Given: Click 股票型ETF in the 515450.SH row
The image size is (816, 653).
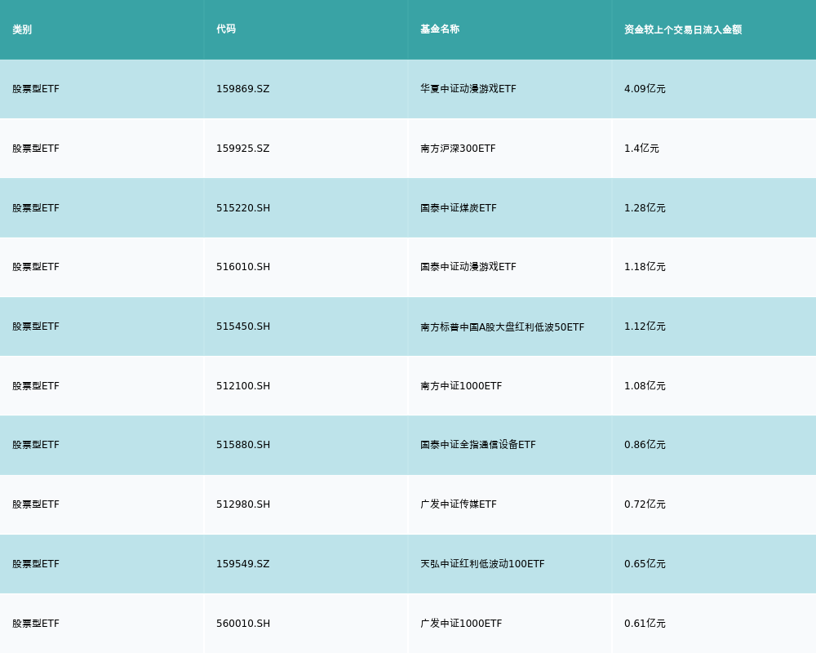Looking at the screenshot, I should tap(36, 326).
